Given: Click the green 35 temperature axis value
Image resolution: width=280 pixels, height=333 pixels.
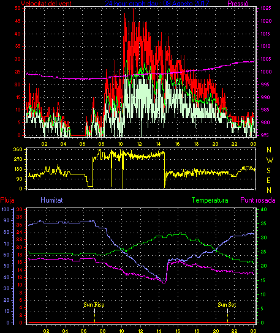Looking at the screenshot, I should click(263, 223).
